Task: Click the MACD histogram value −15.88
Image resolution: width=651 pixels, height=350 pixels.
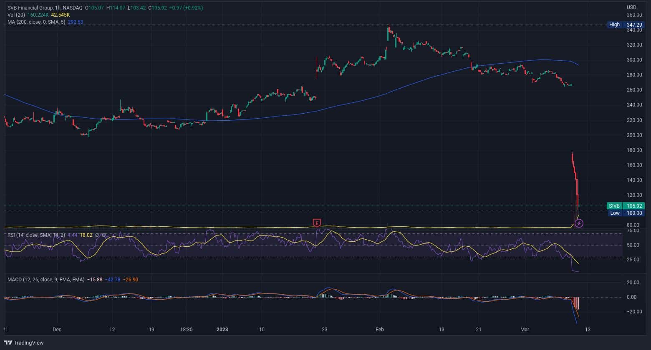Action: point(95,280)
